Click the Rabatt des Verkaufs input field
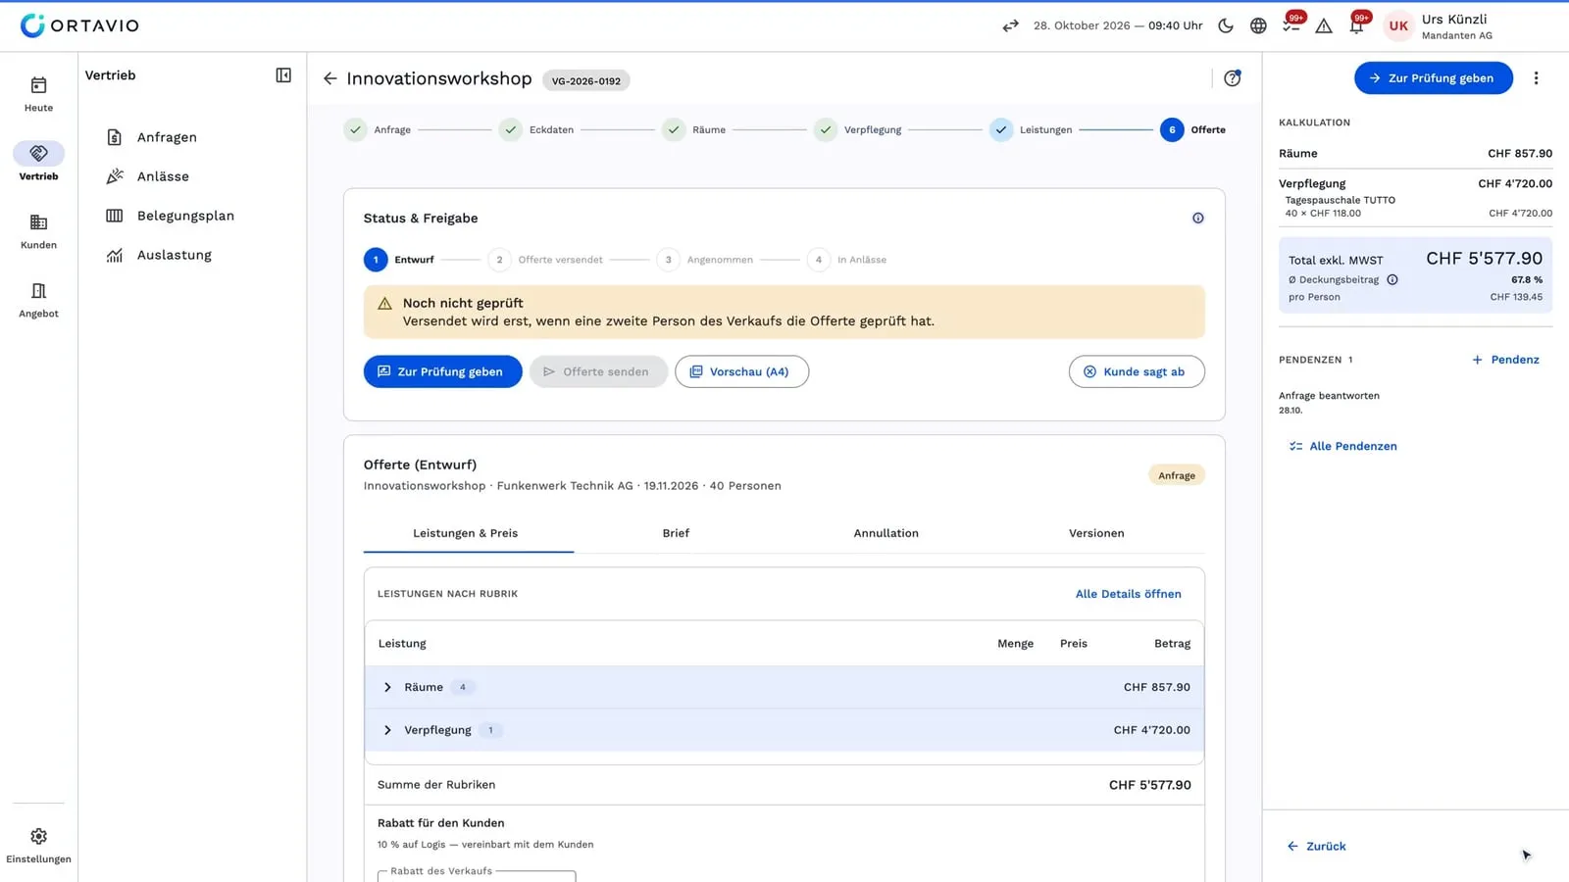 point(477,875)
